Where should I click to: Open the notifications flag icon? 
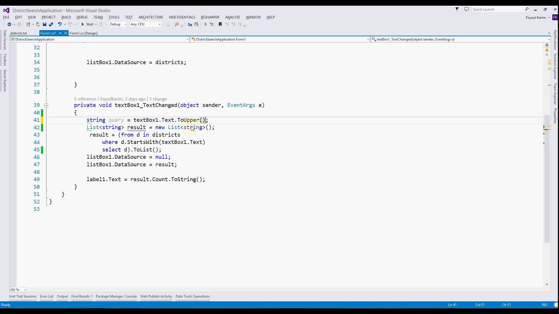click(457, 9)
